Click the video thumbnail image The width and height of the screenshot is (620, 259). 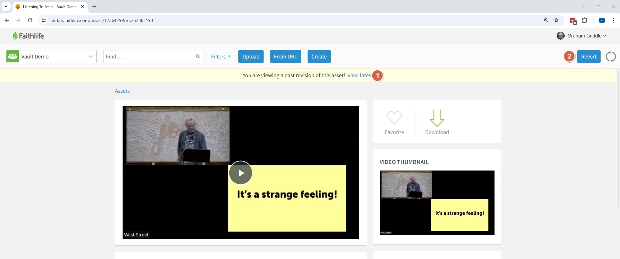(x=437, y=202)
